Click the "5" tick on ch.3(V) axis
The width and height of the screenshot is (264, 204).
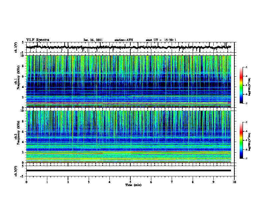(23, 166)
